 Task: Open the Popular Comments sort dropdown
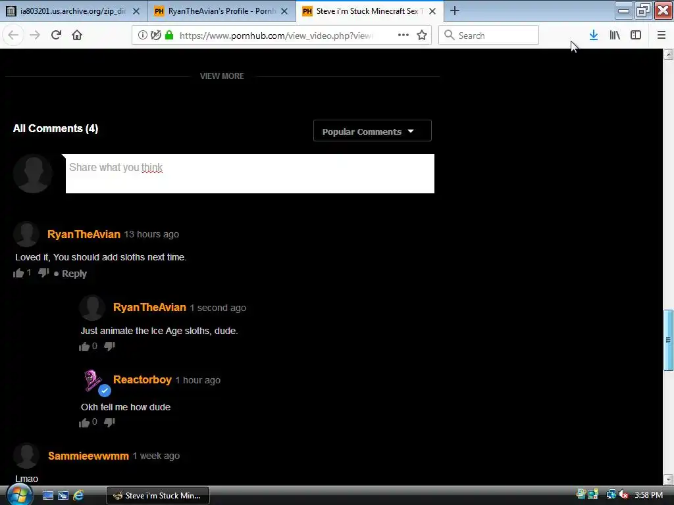click(x=373, y=131)
